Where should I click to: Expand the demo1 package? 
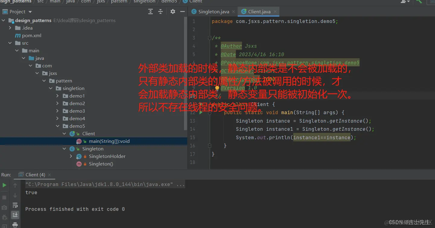[58, 96]
